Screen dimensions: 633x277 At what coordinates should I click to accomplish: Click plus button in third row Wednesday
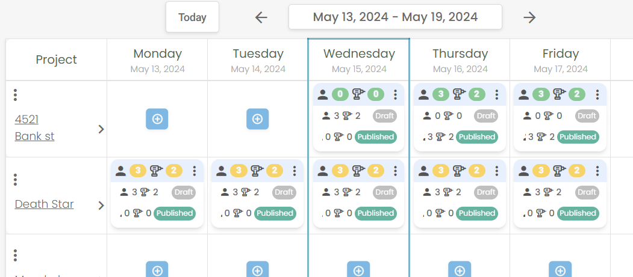[358, 270]
